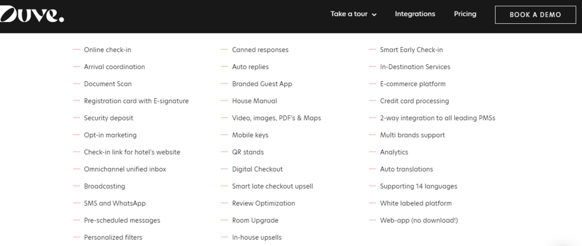Click the Mobile keys feature text
582x246 pixels.
250,135
